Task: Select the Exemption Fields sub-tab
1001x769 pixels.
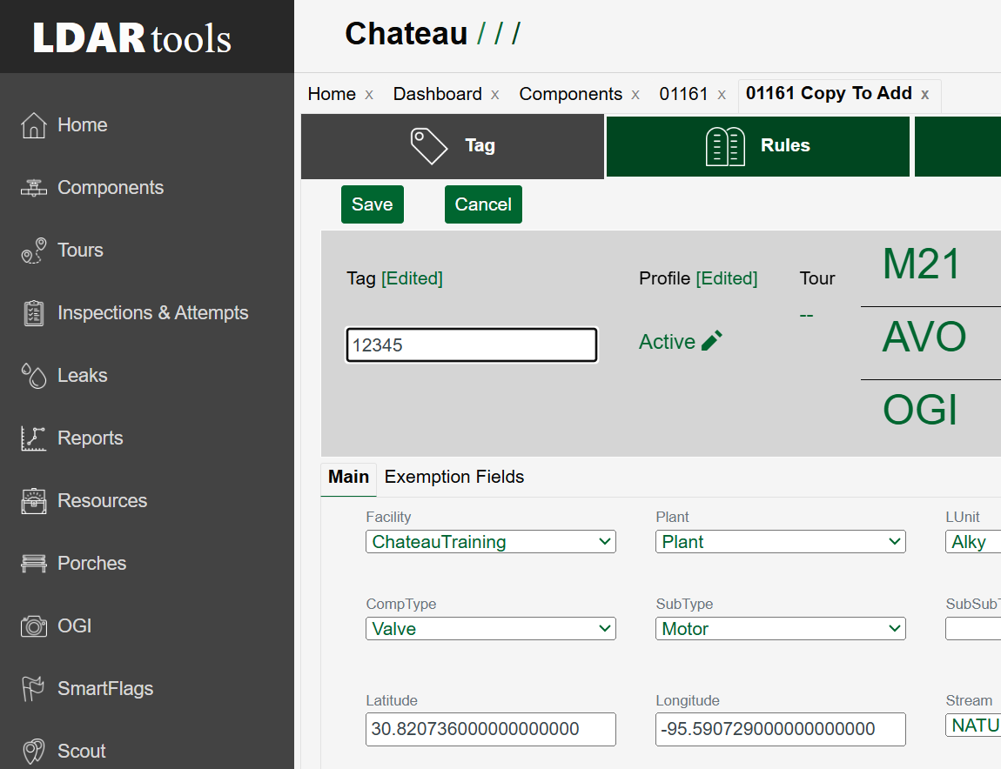Action: click(x=453, y=478)
